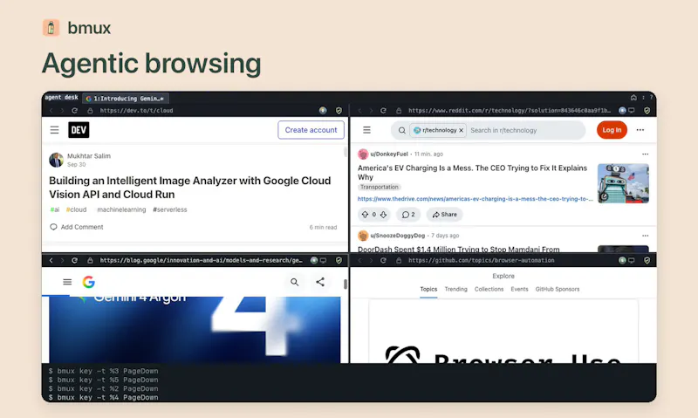Click the shield icon in dev.to pane
The image size is (698, 418).
pos(339,111)
